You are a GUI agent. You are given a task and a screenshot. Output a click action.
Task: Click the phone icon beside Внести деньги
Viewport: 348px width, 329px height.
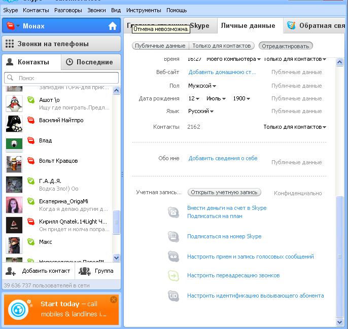pyautogui.click(x=173, y=212)
